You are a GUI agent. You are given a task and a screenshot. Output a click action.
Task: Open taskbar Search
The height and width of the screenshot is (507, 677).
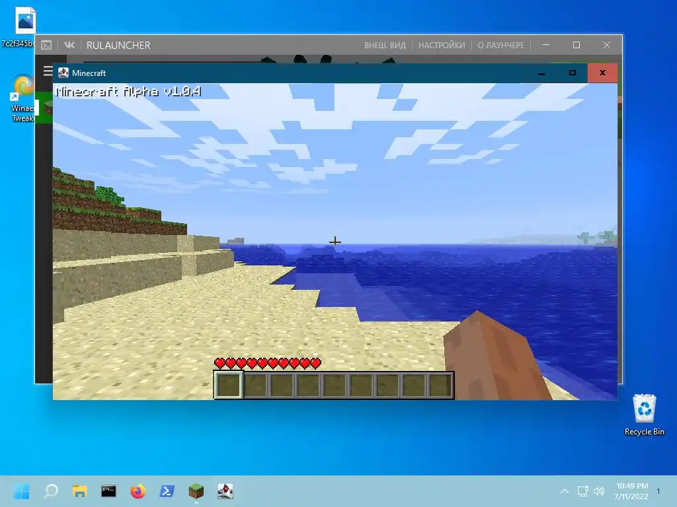click(x=51, y=491)
